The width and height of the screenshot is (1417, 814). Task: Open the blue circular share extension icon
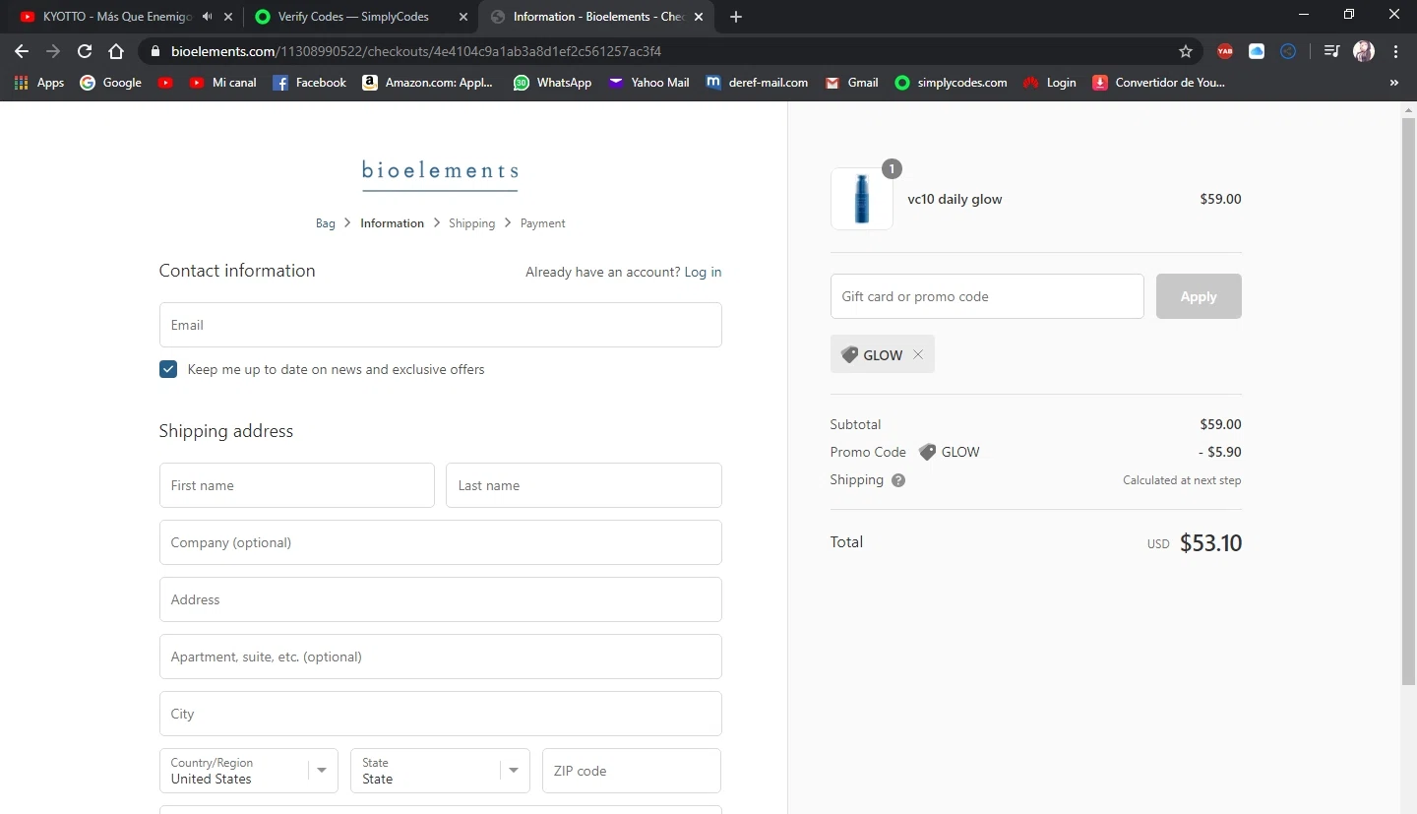[1288, 51]
